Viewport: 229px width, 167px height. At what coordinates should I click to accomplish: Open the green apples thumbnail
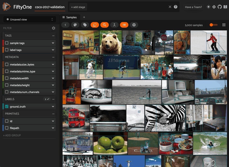(x=110, y=143)
